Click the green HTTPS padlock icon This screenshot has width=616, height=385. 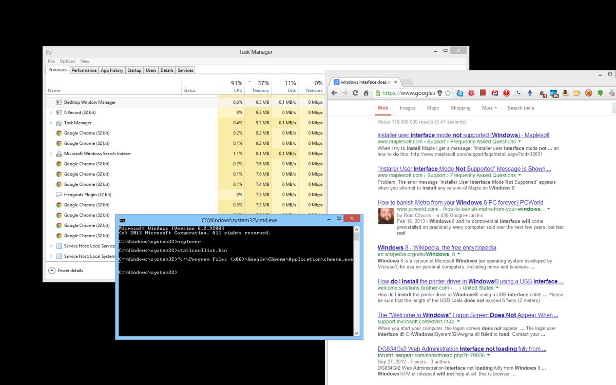click(378, 93)
